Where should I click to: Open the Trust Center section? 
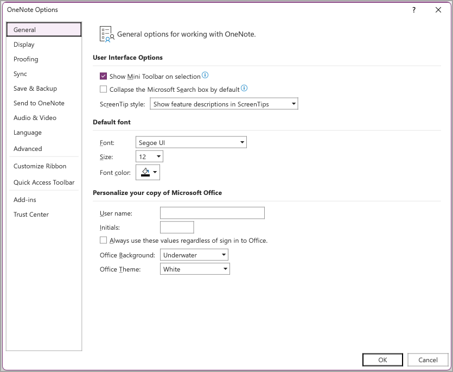click(31, 214)
